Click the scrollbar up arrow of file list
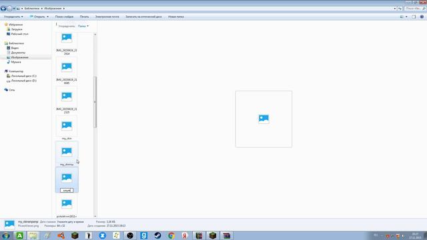427x240 pixels. (x=95, y=35)
